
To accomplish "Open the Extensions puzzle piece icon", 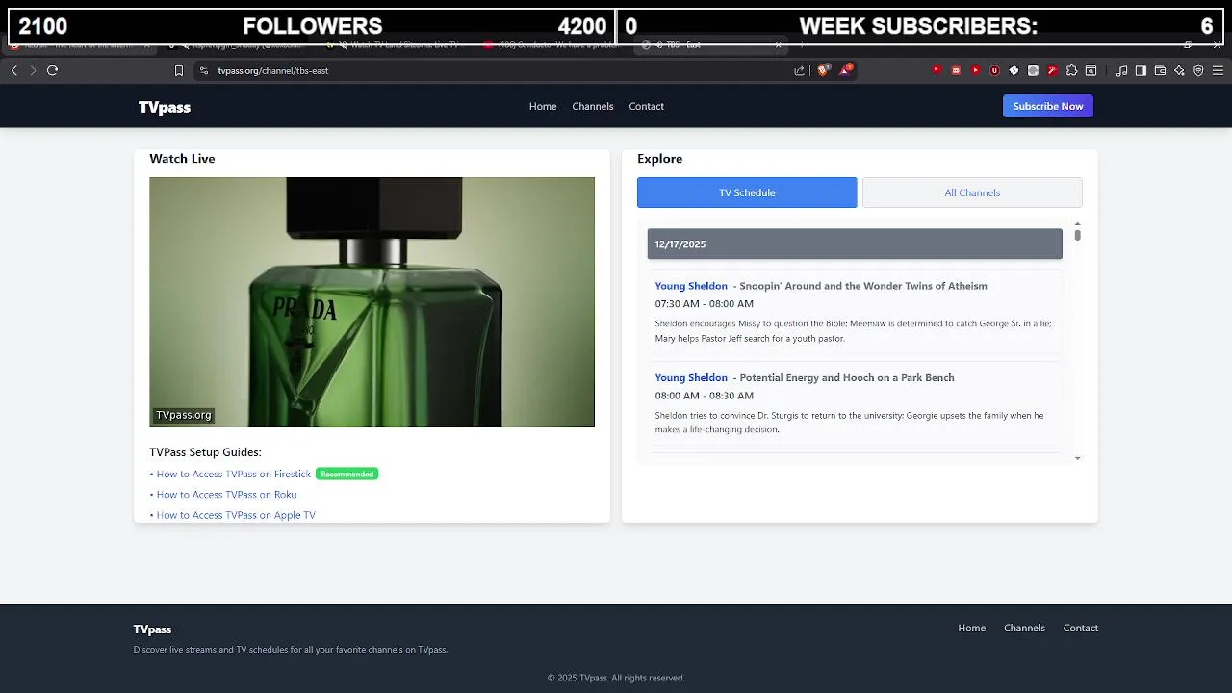I will point(1071,70).
